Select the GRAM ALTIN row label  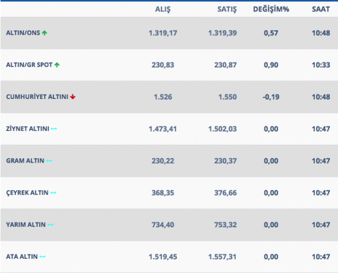(25, 161)
